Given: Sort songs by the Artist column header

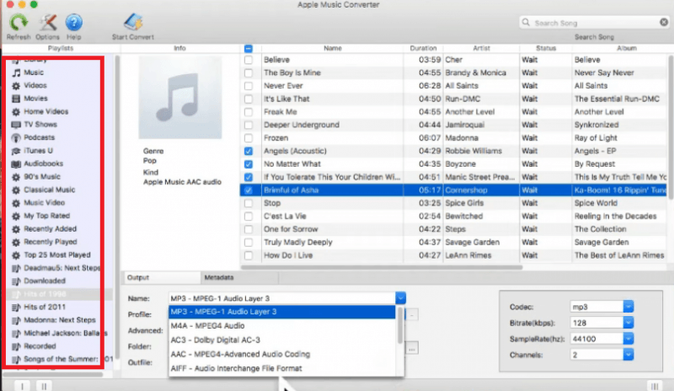Looking at the screenshot, I should [481, 48].
